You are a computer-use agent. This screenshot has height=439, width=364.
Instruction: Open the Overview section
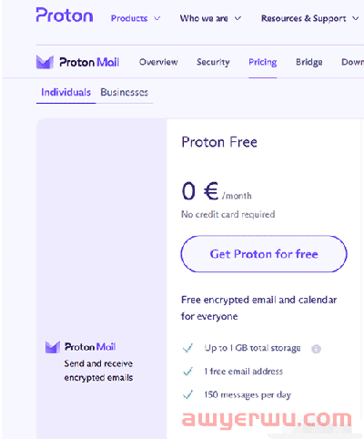point(158,62)
